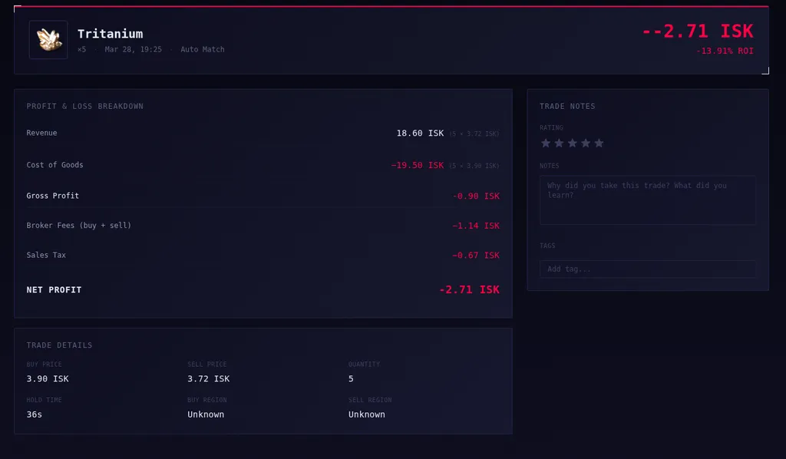The width and height of the screenshot is (786, 459).
Task: Click the second rating star
Action: point(559,144)
